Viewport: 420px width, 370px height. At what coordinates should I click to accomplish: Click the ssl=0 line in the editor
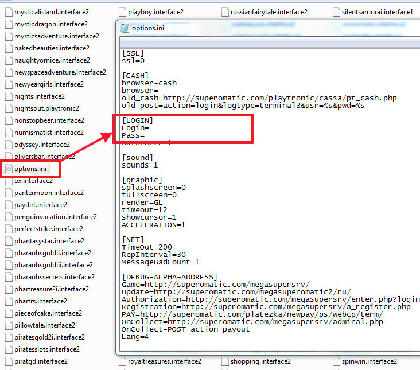pos(133,60)
